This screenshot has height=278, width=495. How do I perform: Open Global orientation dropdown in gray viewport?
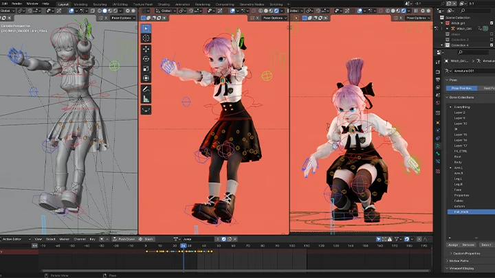pos(8,11)
